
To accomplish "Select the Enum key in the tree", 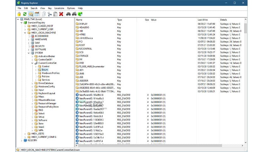I will click(x=45, y=70).
